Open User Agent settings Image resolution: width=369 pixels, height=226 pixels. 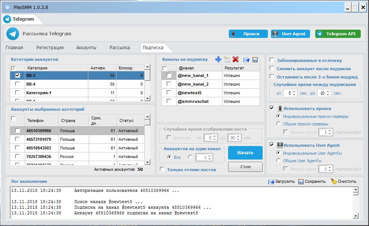tap(290, 34)
